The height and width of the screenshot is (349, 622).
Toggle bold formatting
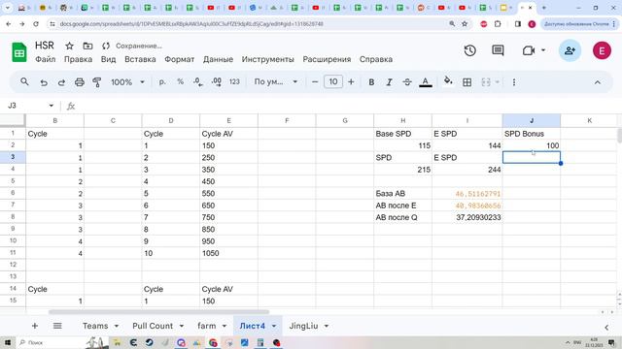[371, 82]
